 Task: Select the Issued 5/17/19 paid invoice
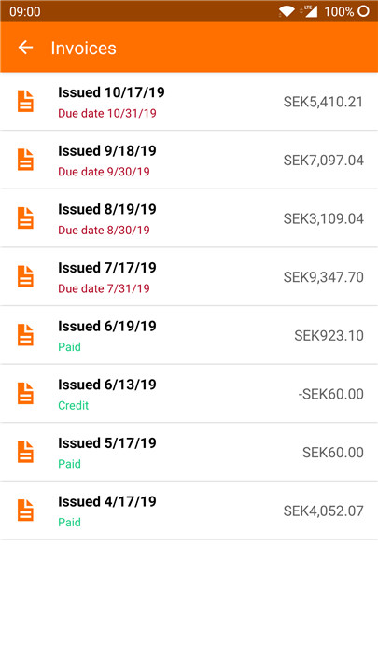[x=189, y=452]
